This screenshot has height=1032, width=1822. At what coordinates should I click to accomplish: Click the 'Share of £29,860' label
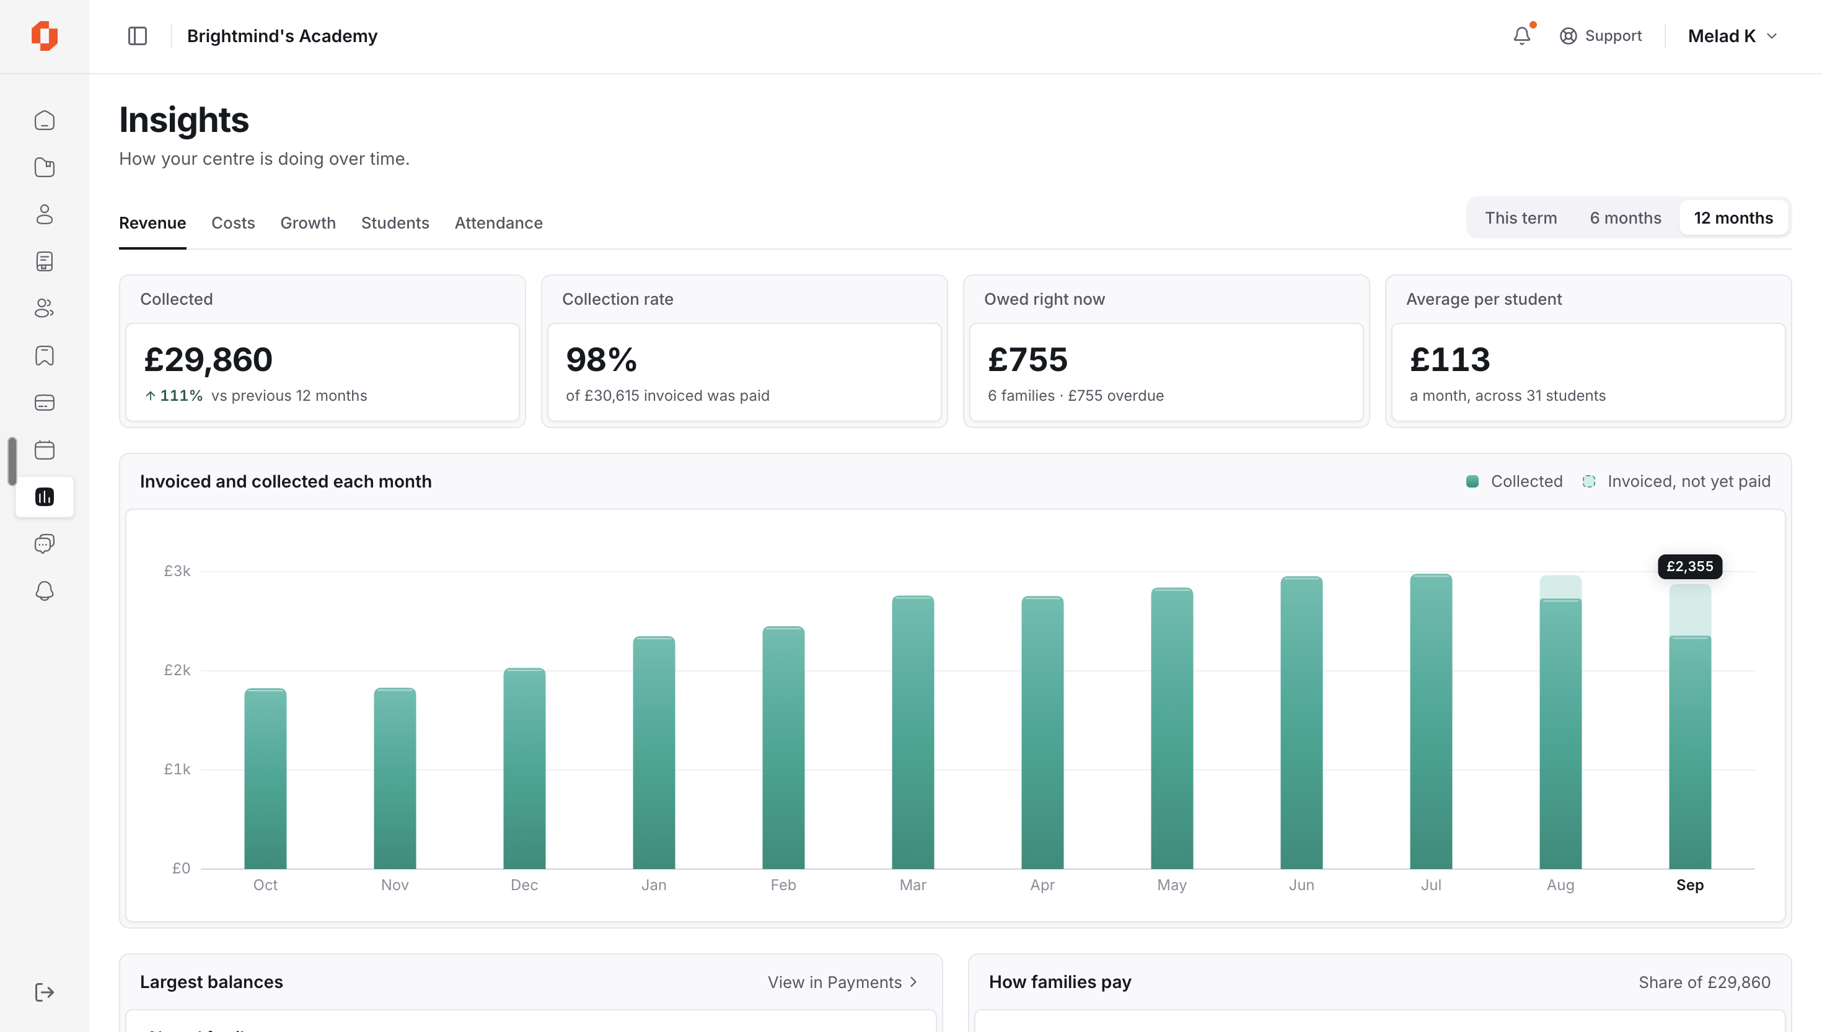[x=1704, y=982]
